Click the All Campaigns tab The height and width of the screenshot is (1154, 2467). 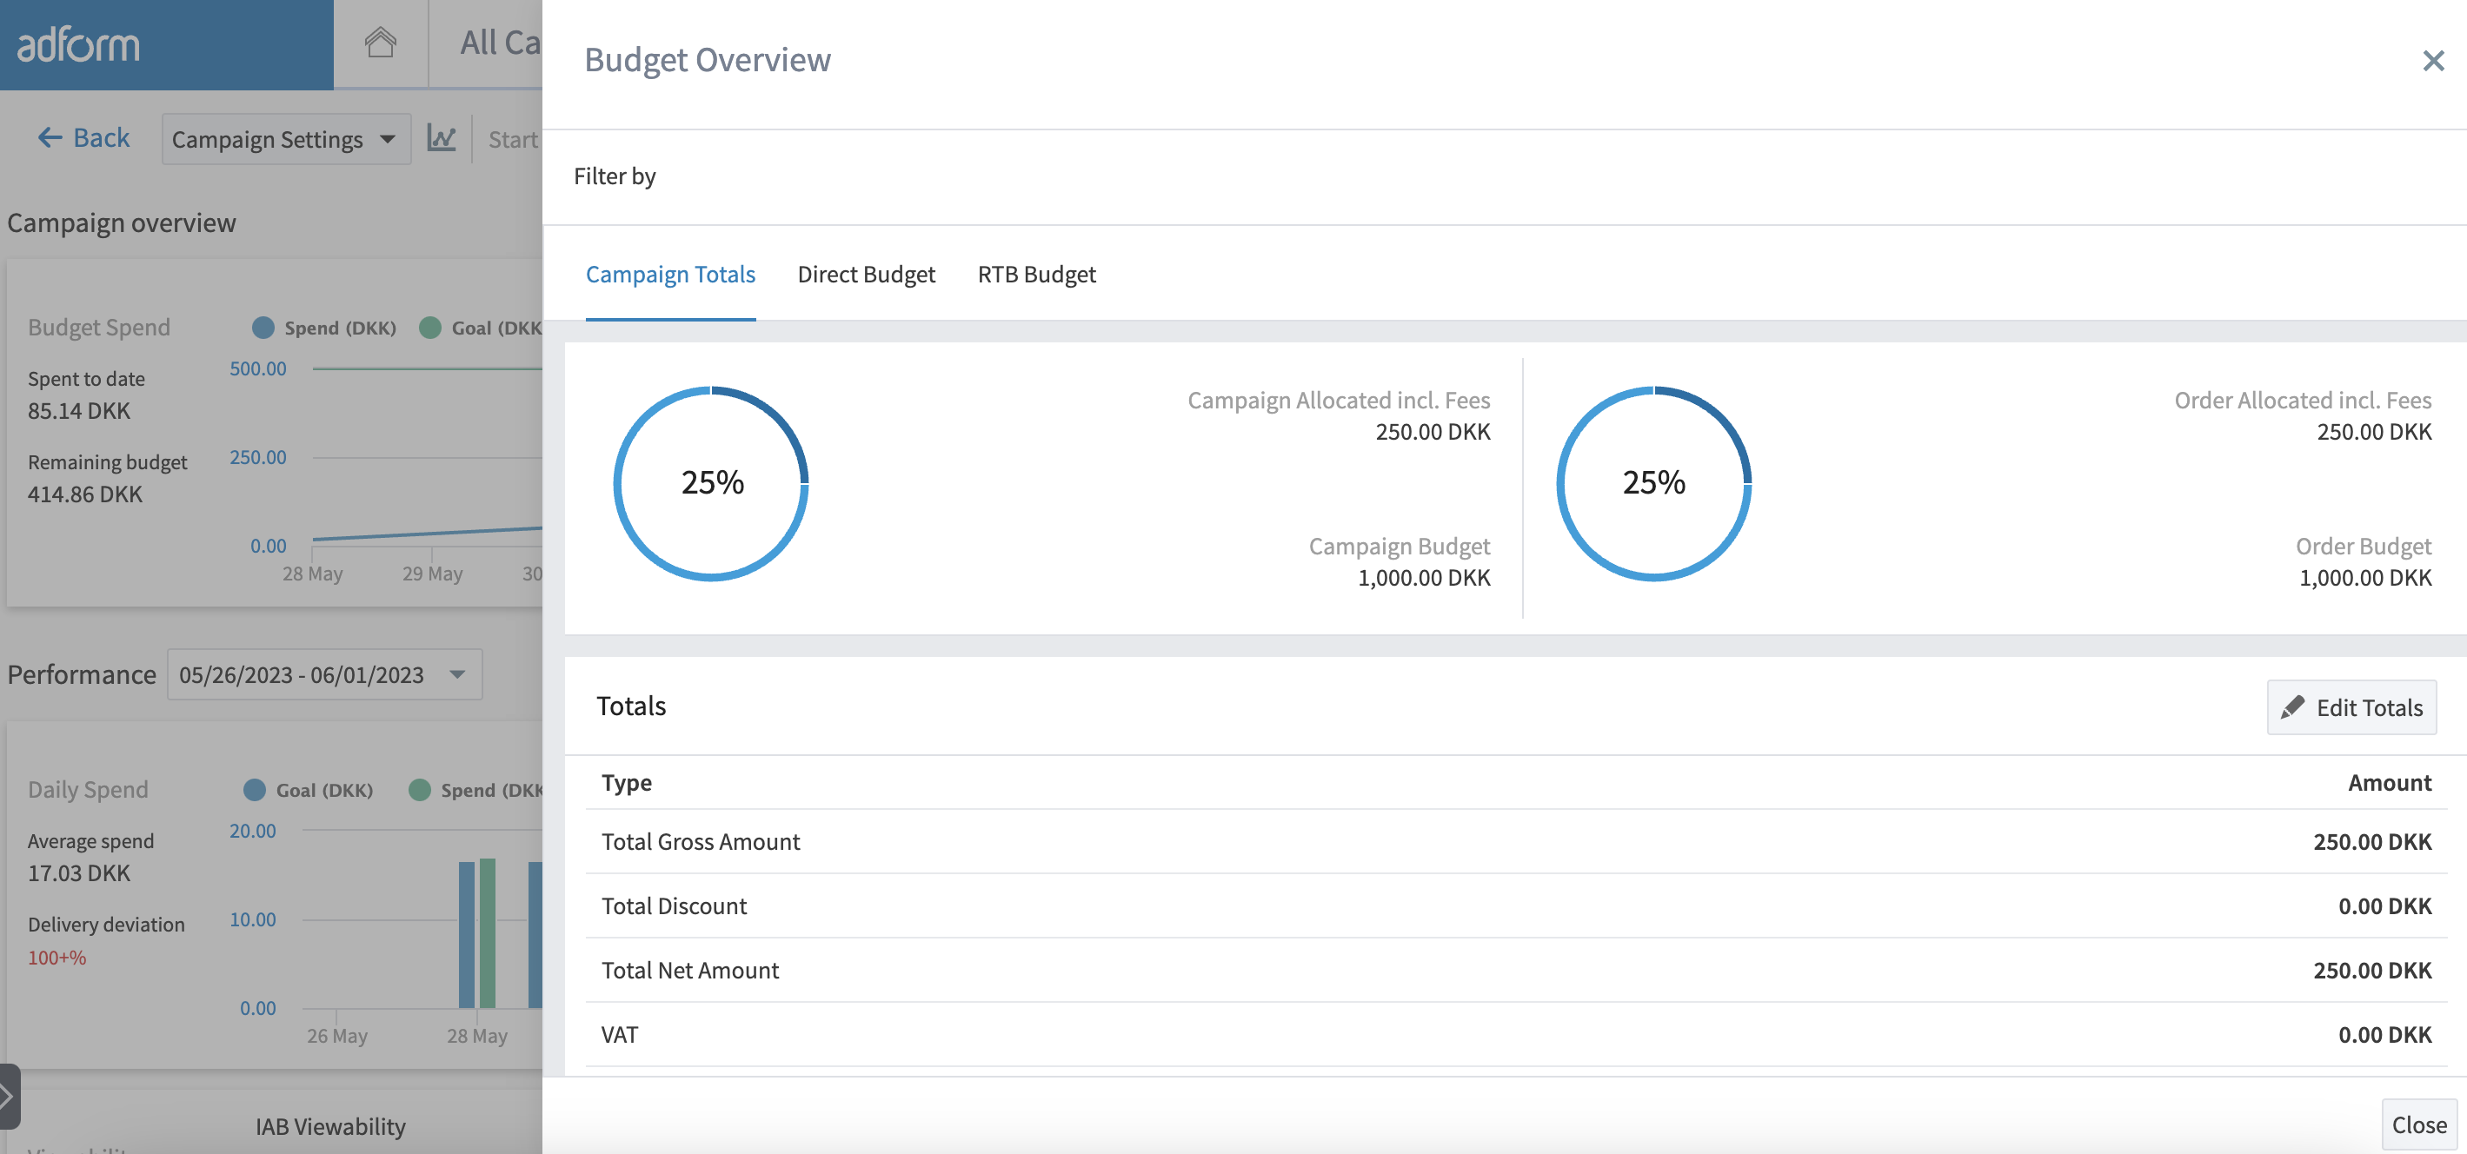[x=499, y=43]
